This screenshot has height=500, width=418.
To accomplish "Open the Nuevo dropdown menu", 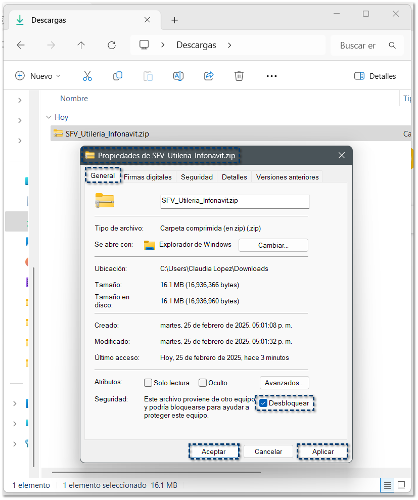I will (x=38, y=76).
